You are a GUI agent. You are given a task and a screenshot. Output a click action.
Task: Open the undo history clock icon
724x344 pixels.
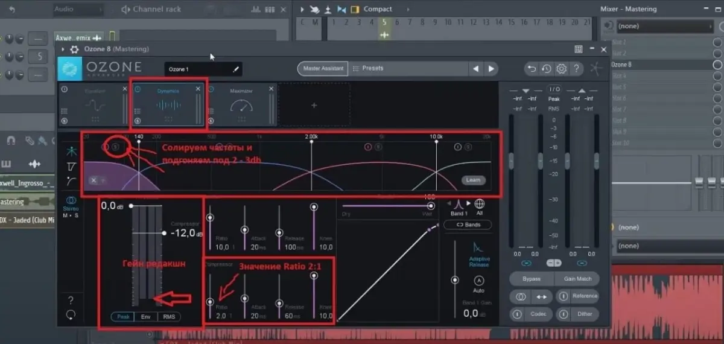click(546, 69)
